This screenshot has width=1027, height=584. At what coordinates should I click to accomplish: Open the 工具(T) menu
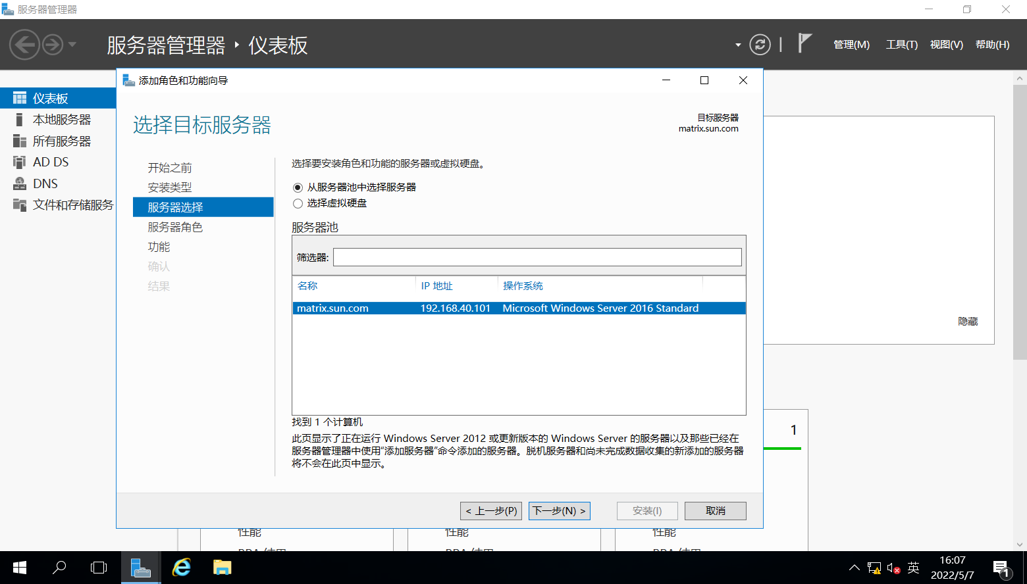(x=901, y=45)
